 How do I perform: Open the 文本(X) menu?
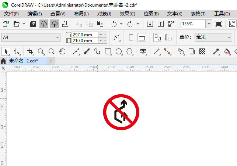coord(175,14)
